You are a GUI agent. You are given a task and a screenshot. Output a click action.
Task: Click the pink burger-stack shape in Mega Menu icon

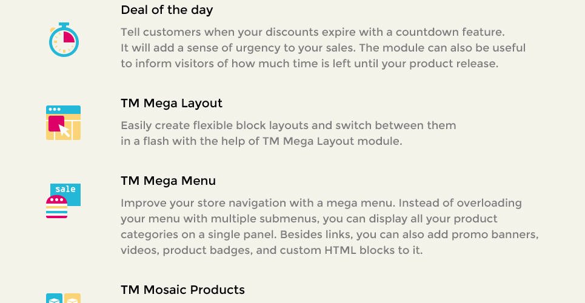point(57,207)
